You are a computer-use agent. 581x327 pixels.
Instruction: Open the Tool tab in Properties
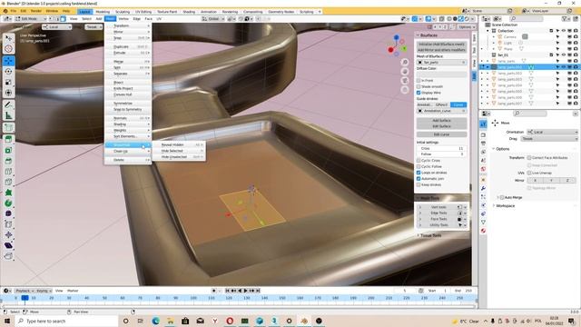[483, 124]
